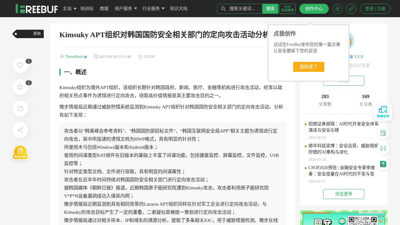Open the 创作中心 button

tap(314, 9)
